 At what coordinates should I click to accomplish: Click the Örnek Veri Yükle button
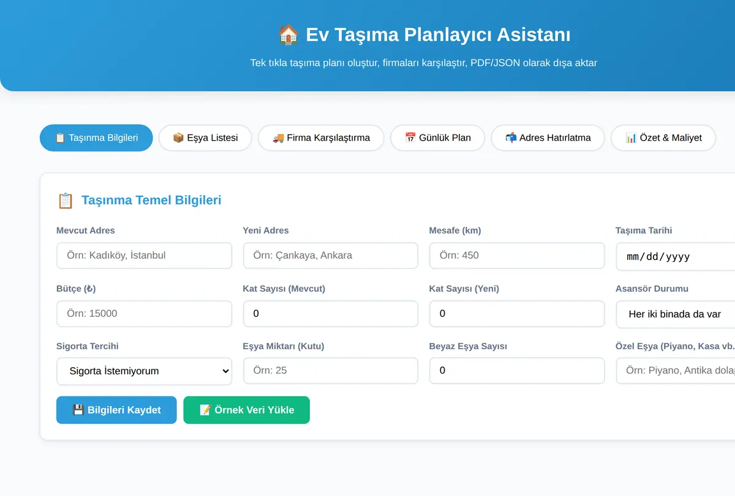tap(247, 410)
